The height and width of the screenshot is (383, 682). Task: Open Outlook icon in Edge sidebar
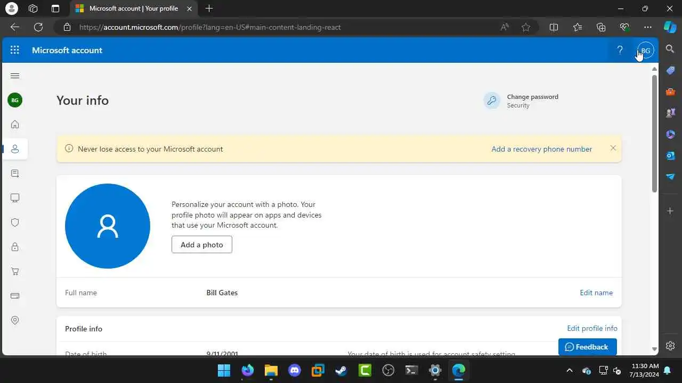pyautogui.click(x=671, y=155)
